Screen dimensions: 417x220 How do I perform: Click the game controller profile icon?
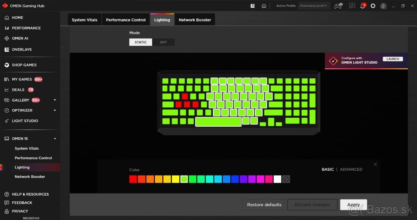338,6
